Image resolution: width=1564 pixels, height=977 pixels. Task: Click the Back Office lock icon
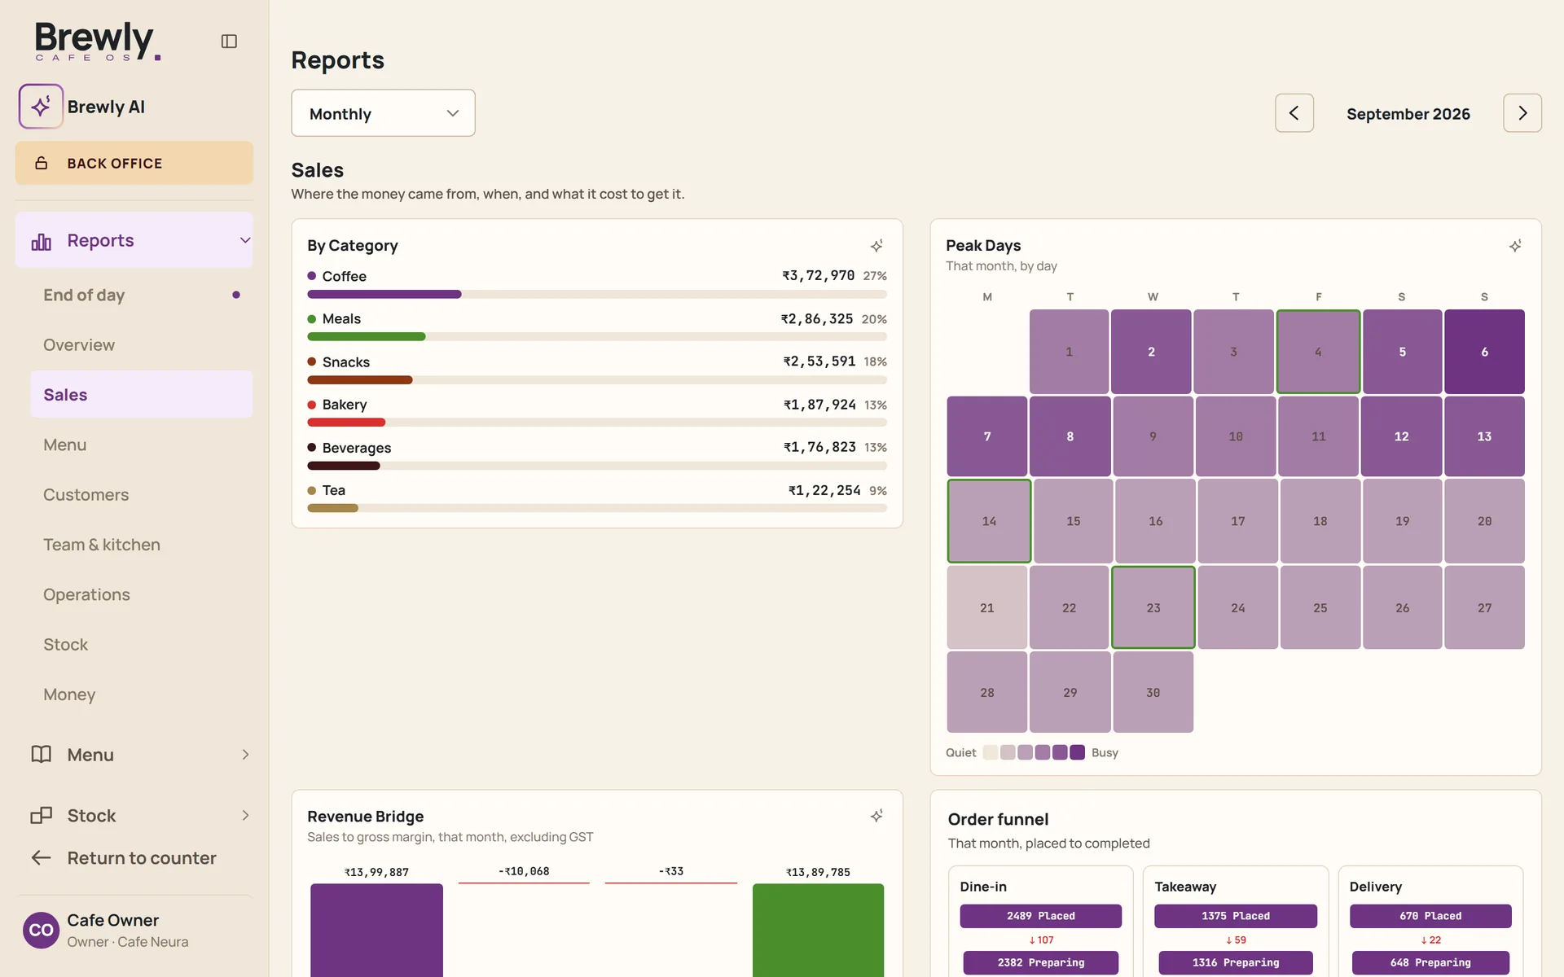point(42,164)
